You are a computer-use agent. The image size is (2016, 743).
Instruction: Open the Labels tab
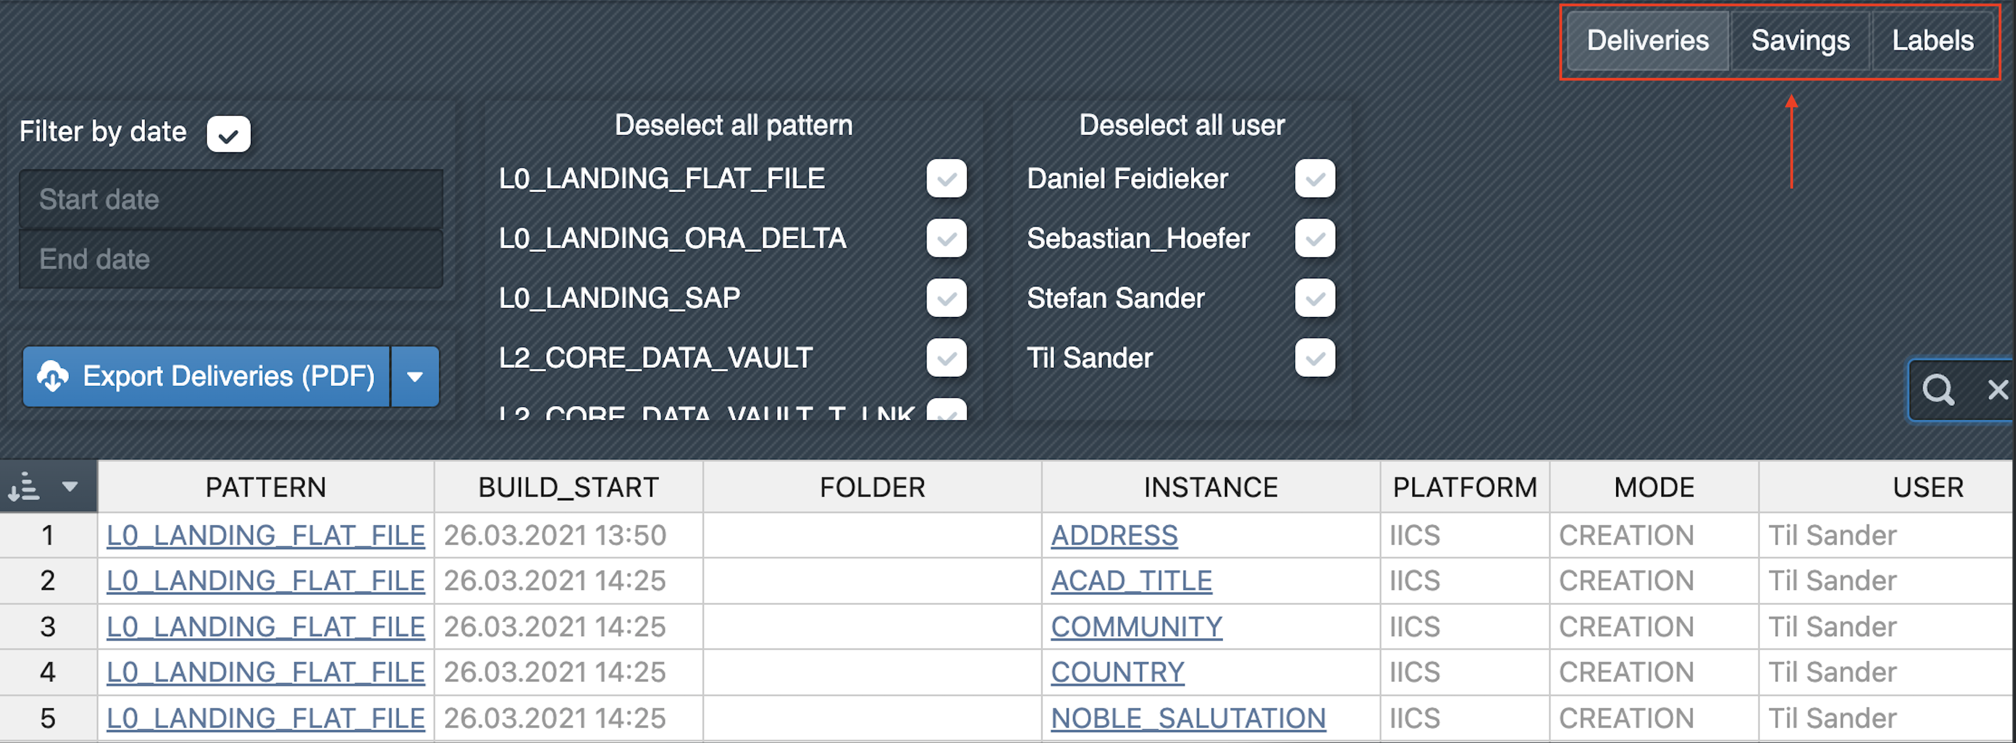pos(1932,41)
